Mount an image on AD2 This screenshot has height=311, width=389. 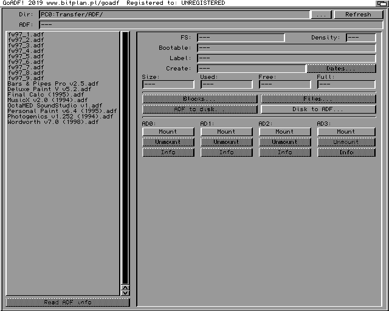pos(285,132)
